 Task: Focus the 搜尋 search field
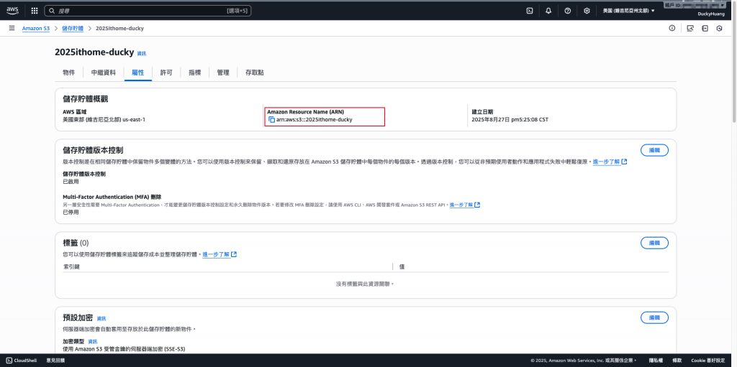coord(148,10)
